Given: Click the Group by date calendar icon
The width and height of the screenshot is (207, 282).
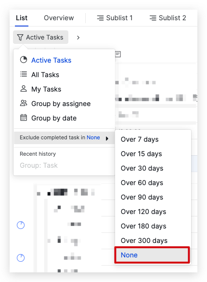Looking at the screenshot, I should (x=24, y=118).
